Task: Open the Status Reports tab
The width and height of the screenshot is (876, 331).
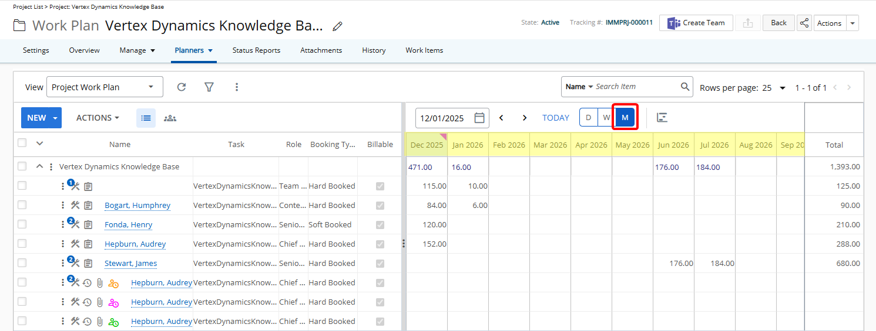Action: click(x=256, y=50)
